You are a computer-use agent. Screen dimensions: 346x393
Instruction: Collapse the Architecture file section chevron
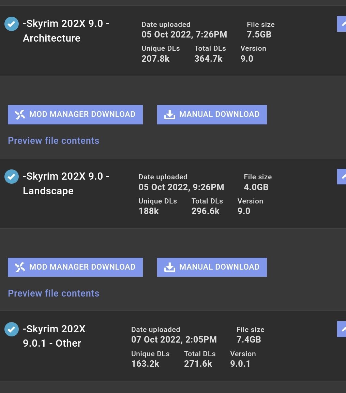point(342,24)
